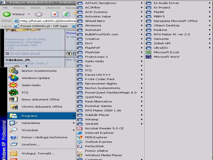The width and height of the screenshot is (213, 160).
Task: Open Microsoft Excel icon
Action: pyautogui.click(x=148, y=52)
